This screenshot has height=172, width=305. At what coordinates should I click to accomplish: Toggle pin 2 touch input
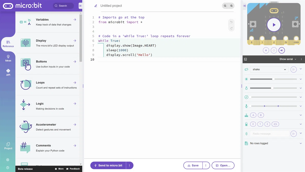(x=267, y=124)
